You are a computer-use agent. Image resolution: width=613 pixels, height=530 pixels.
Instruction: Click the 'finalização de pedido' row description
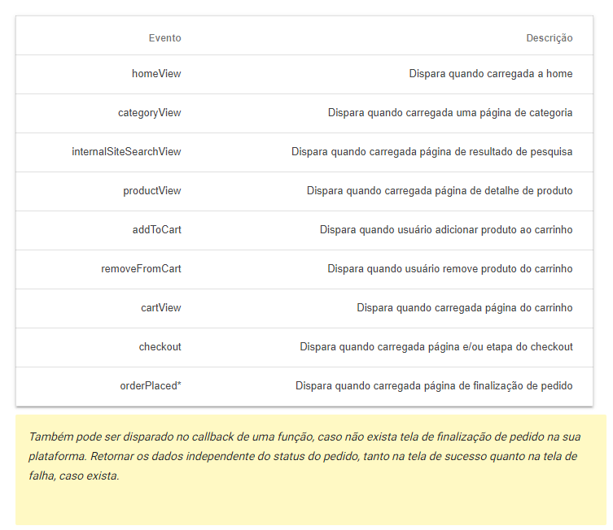pyautogui.click(x=434, y=386)
